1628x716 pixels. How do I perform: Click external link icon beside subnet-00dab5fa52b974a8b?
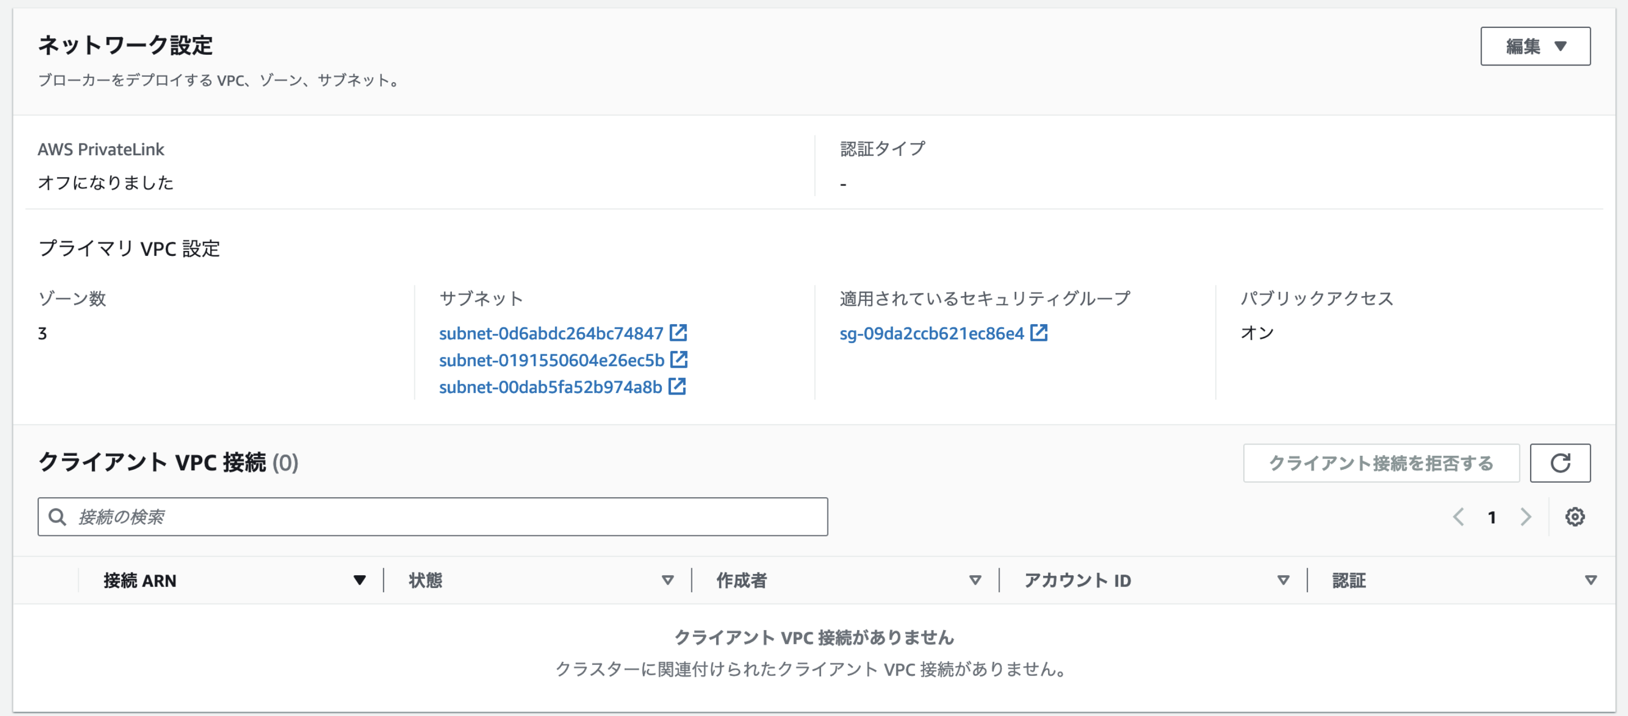(x=677, y=386)
